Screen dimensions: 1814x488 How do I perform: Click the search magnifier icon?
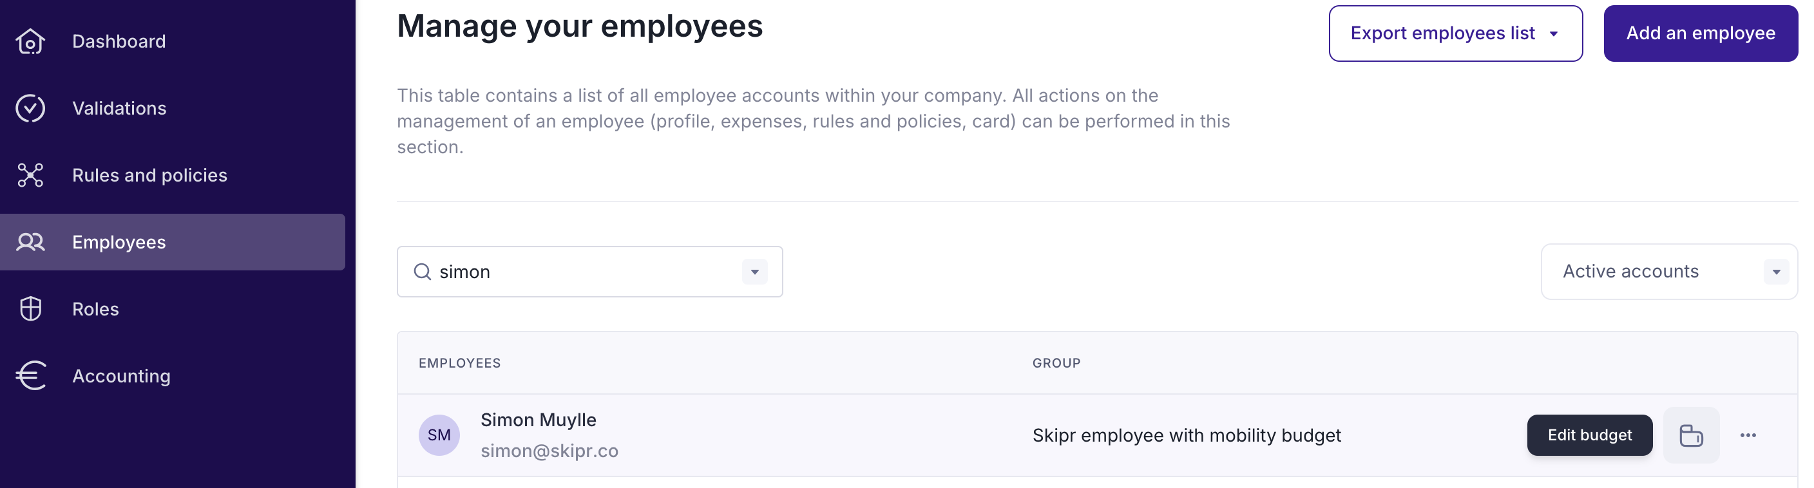(x=423, y=272)
